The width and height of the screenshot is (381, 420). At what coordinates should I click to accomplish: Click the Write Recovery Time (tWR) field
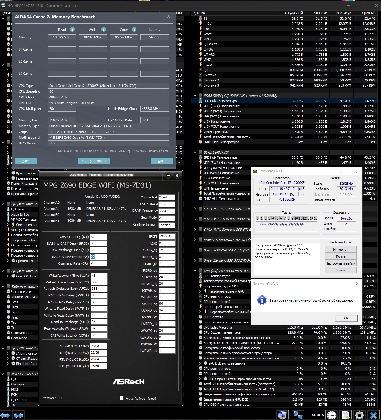pos(99,276)
